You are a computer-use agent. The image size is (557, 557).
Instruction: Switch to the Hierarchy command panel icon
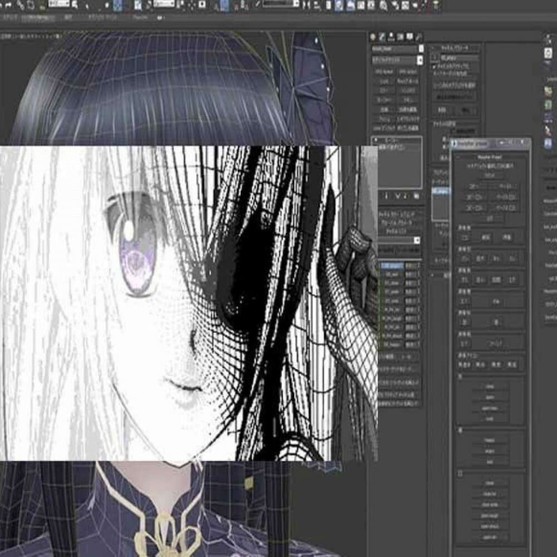pyautogui.click(x=392, y=36)
